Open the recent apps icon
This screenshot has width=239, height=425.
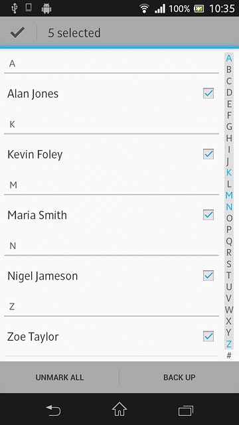pyautogui.click(x=186, y=410)
